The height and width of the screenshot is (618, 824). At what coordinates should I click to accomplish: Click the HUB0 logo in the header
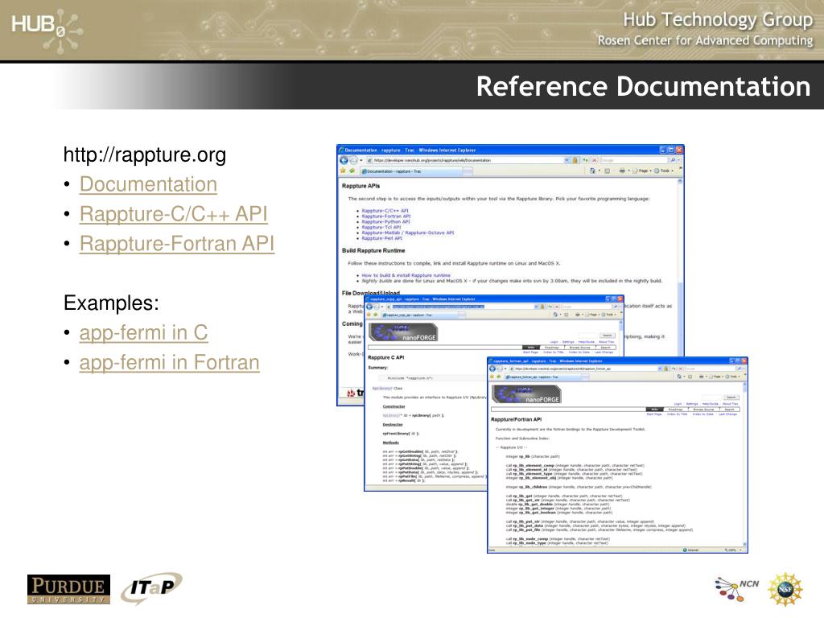pyautogui.click(x=46, y=30)
